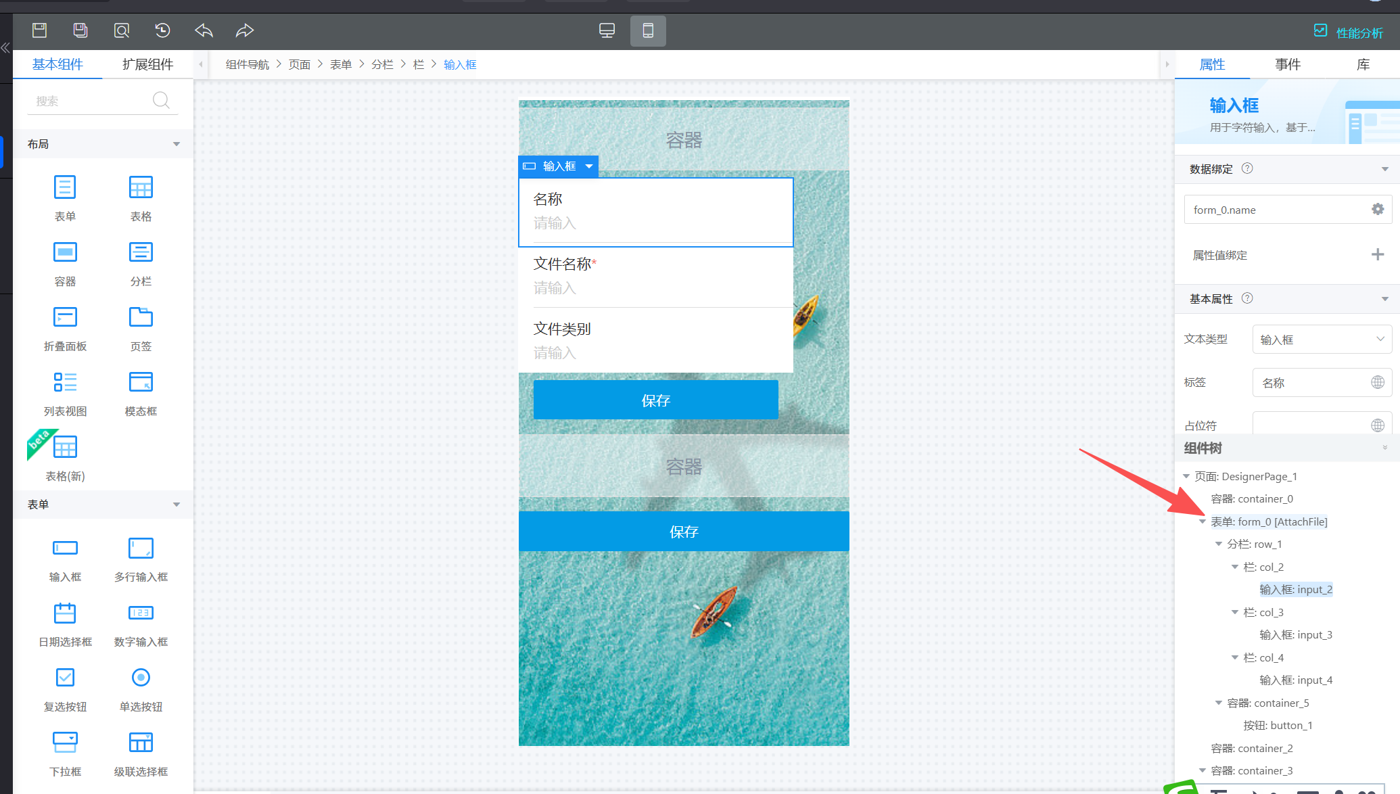This screenshot has width=1400, height=794.
Task: Collapse the 布局 component section
Action: (177, 144)
